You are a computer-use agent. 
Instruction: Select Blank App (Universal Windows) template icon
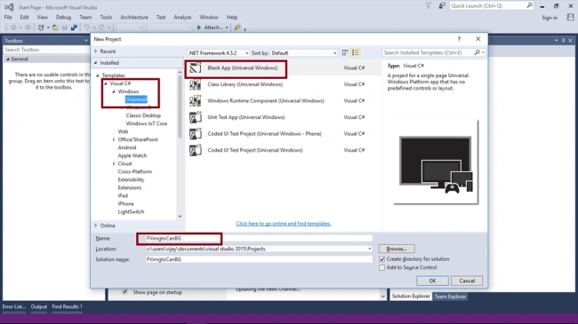[x=196, y=68]
